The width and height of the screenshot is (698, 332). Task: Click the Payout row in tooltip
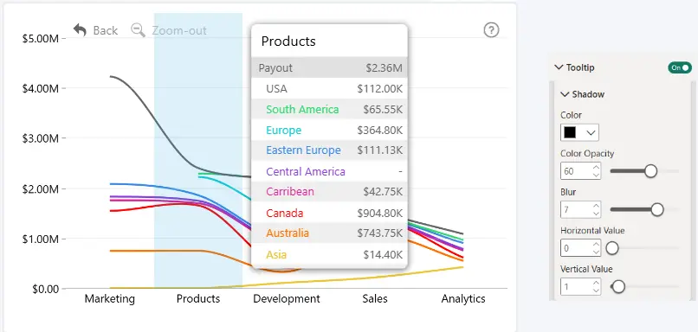(329, 68)
